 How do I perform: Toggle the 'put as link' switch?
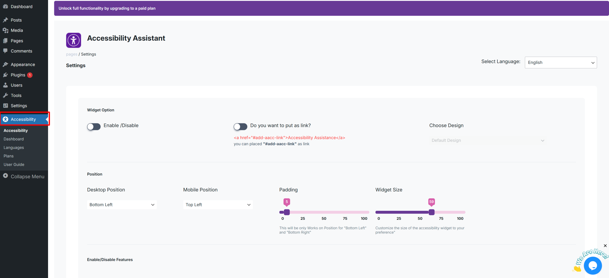coord(240,127)
